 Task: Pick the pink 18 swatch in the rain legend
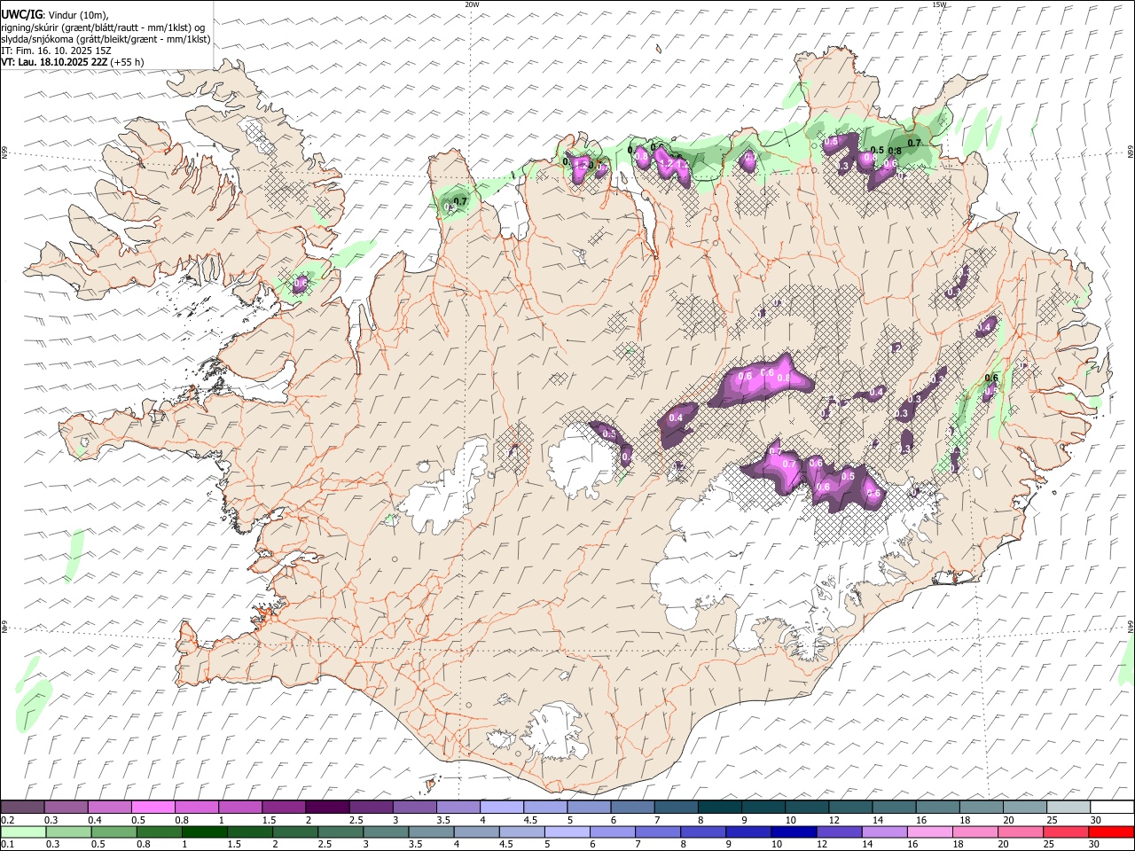975,831
